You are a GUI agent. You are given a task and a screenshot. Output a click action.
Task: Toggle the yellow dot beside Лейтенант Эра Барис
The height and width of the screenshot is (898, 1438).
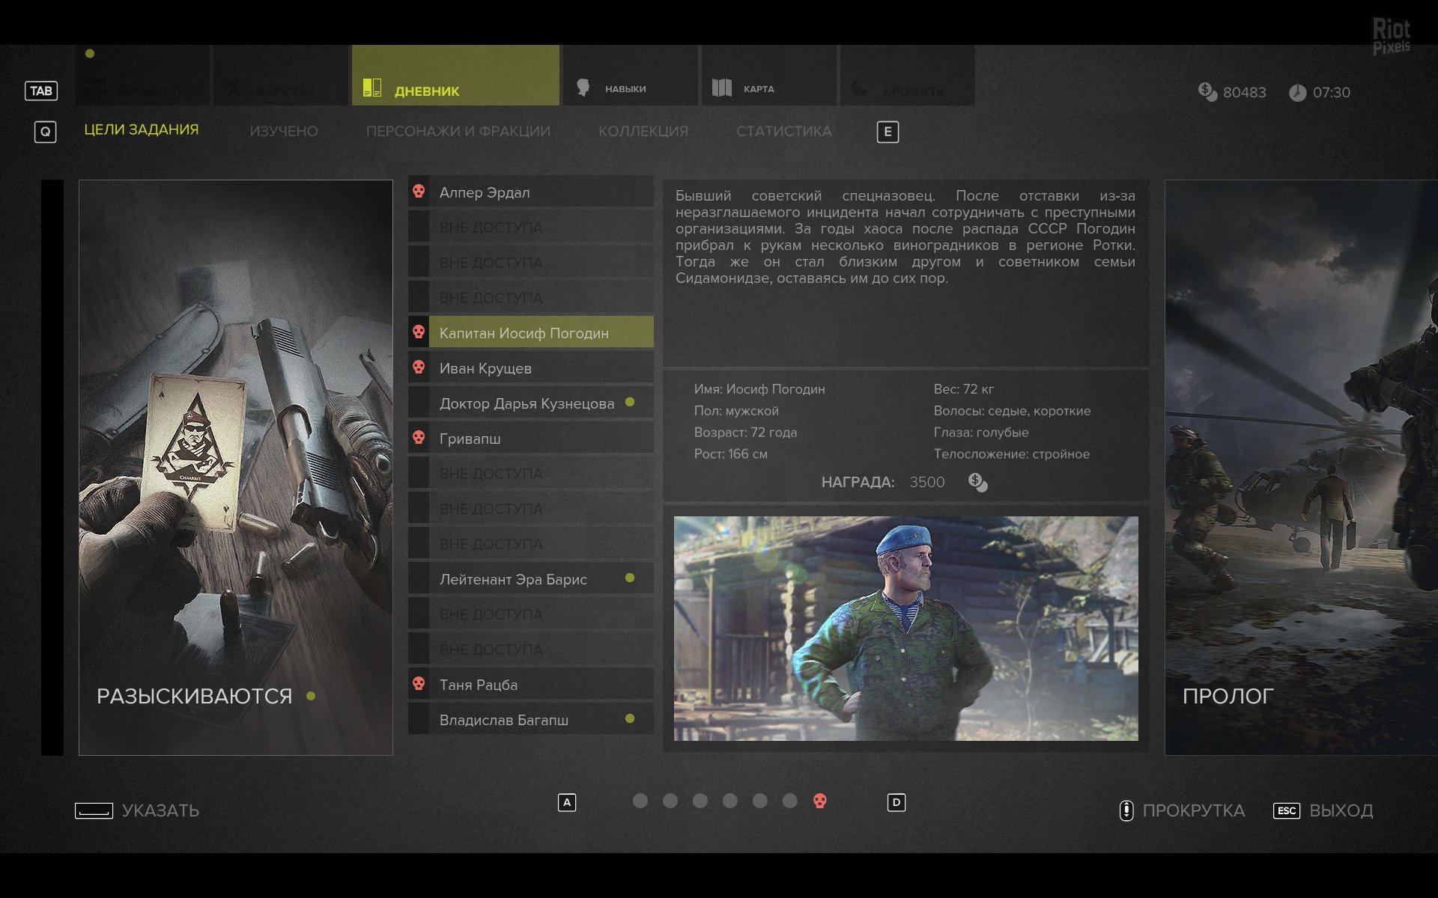point(630,578)
